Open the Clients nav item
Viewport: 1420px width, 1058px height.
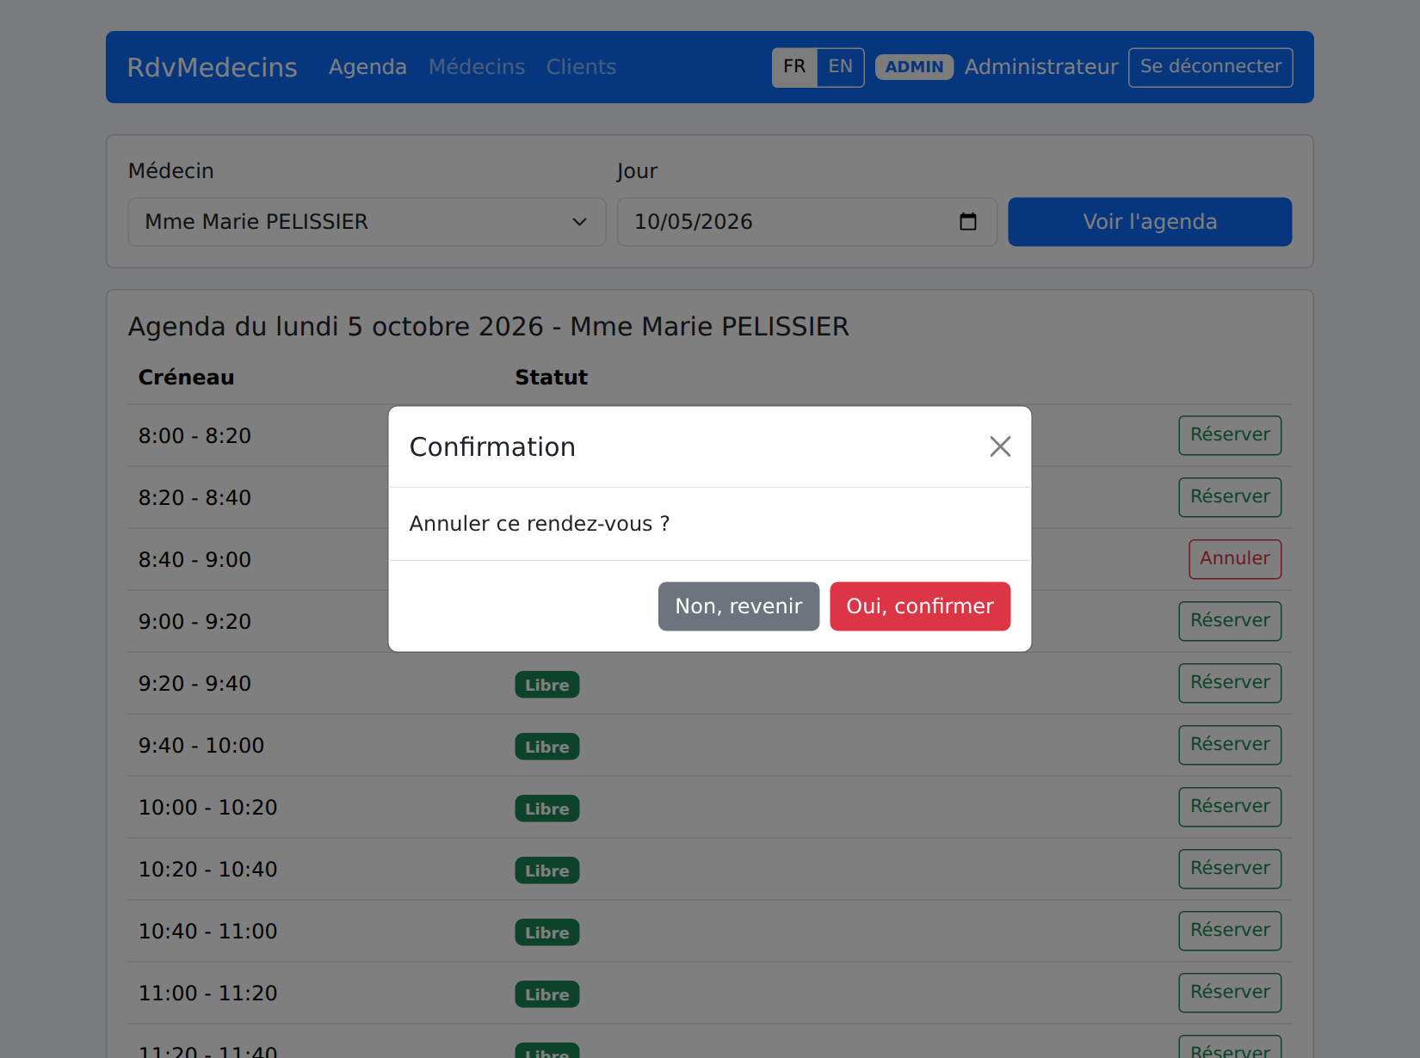pos(581,67)
